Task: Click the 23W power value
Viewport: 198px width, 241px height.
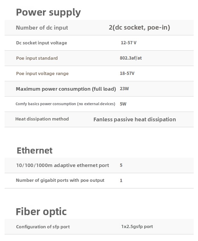Action: (124, 89)
